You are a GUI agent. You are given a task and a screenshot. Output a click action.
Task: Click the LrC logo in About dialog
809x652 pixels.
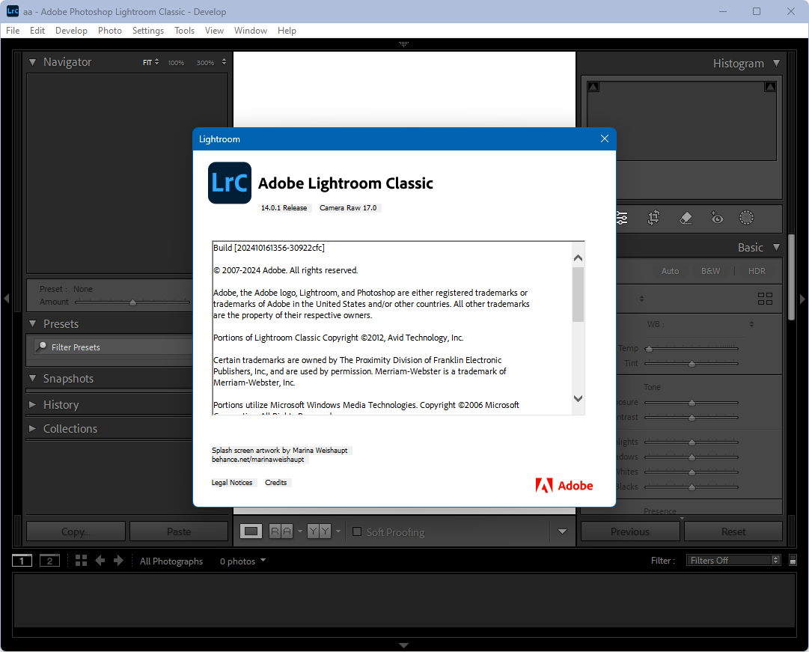click(x=230, y=183)
